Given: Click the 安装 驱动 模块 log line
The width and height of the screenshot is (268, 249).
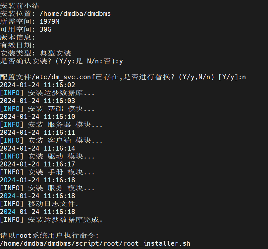Looking at the screenshot, I should [x=61, y=156].
